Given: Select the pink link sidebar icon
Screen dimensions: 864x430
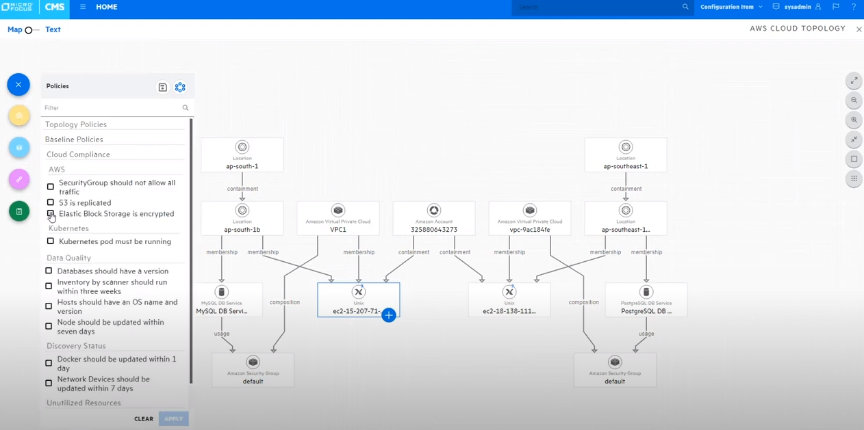Looking at the screenshot, I should pyautogui.click(x=18, y=179).
